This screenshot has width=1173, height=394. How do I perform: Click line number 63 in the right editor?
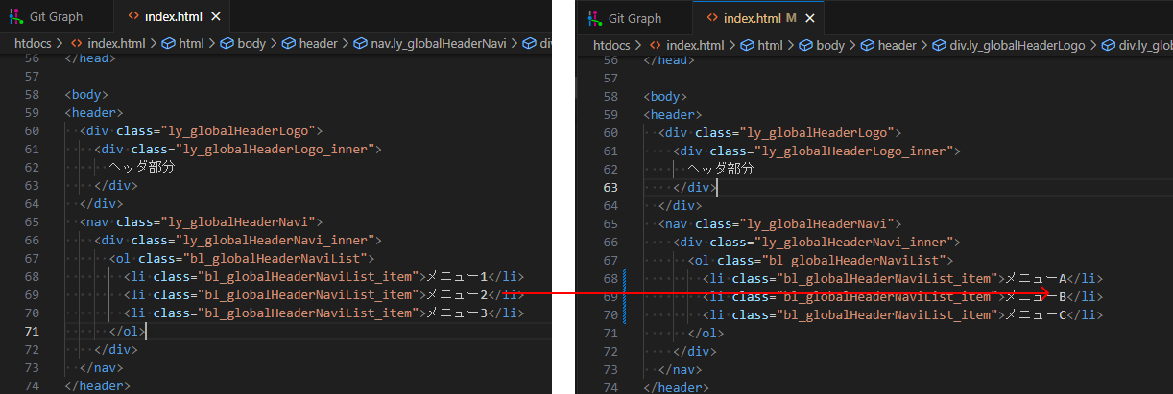tap(610, 187)
